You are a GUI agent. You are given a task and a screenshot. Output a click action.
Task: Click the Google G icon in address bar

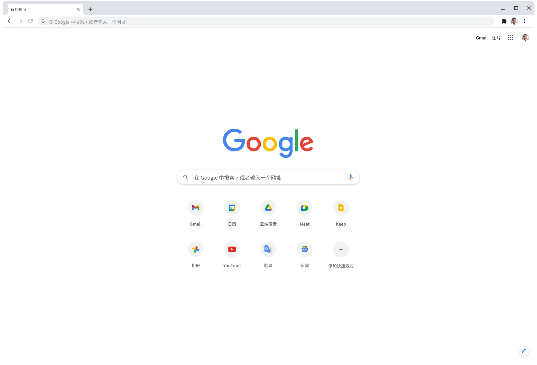tap(43, 21)
